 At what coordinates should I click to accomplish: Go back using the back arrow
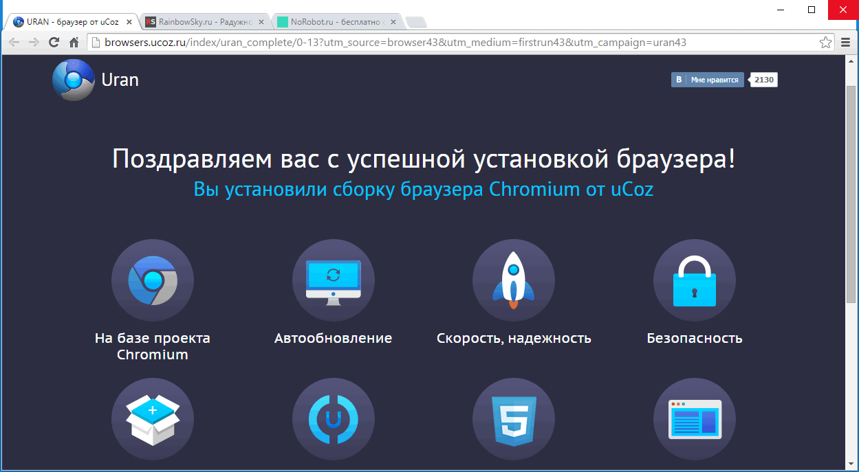pyautogui.click(x=14, y=43)
